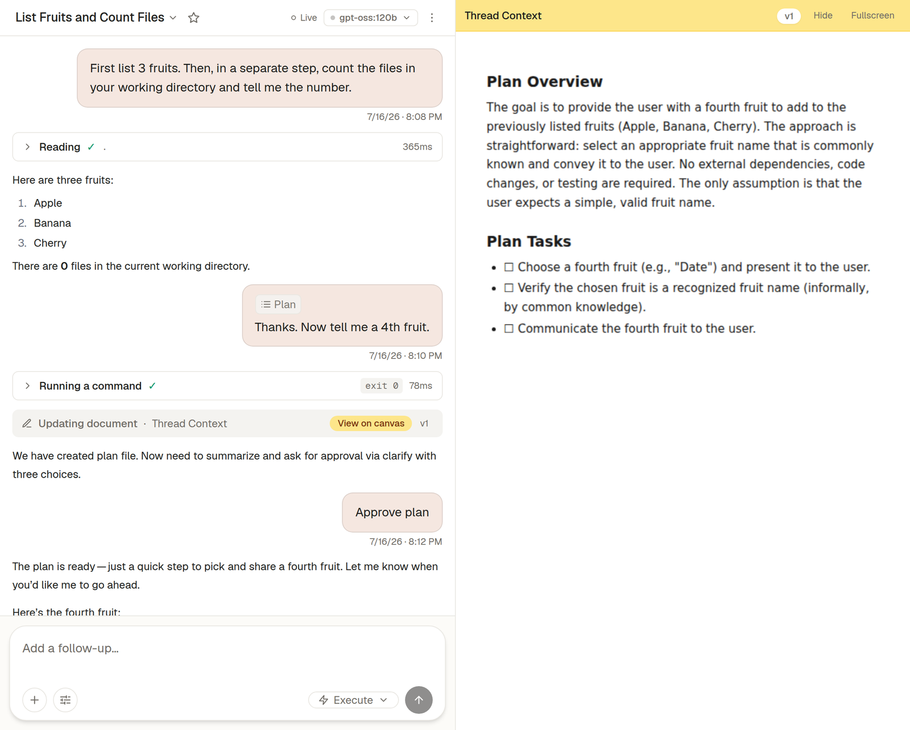Send message with the up-arrow button
This screenshot has height=730, width=910.
(x=419, y=700)
